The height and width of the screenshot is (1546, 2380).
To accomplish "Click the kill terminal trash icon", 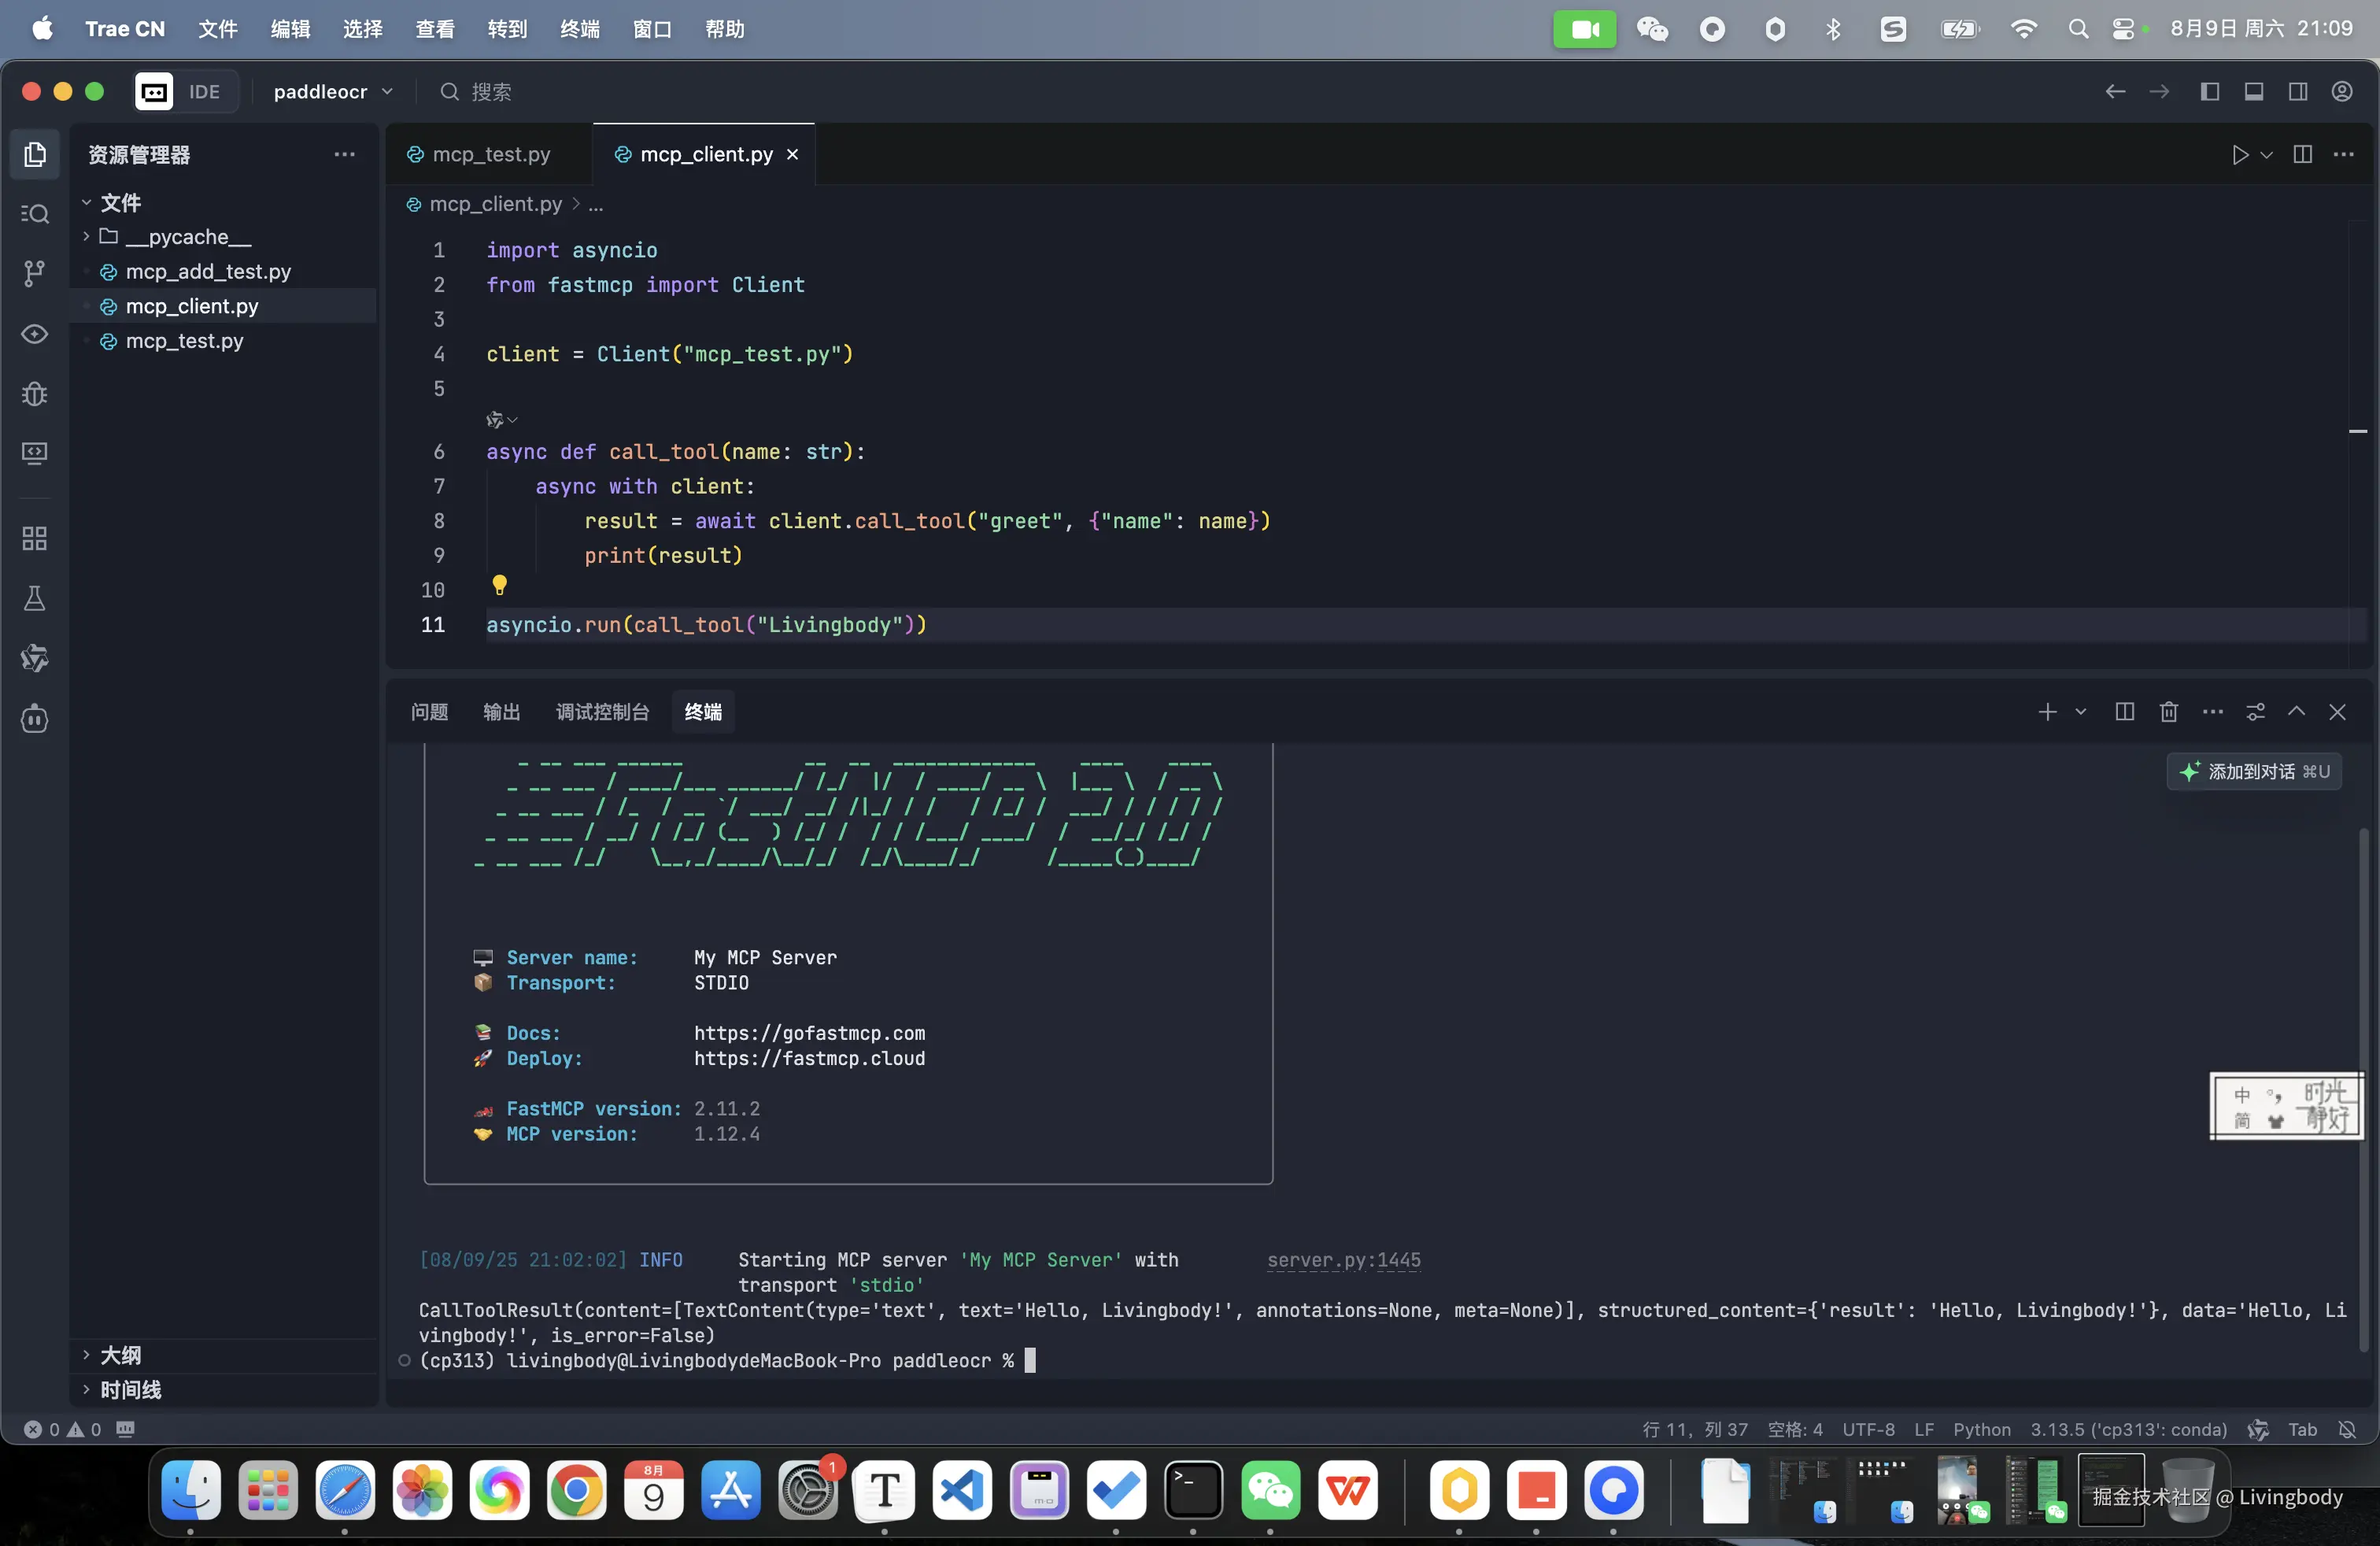I will click(x=2168, y=712).
